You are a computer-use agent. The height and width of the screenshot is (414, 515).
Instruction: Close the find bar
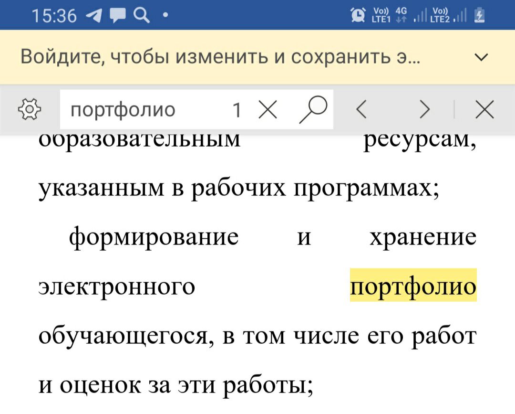point(484,109)
